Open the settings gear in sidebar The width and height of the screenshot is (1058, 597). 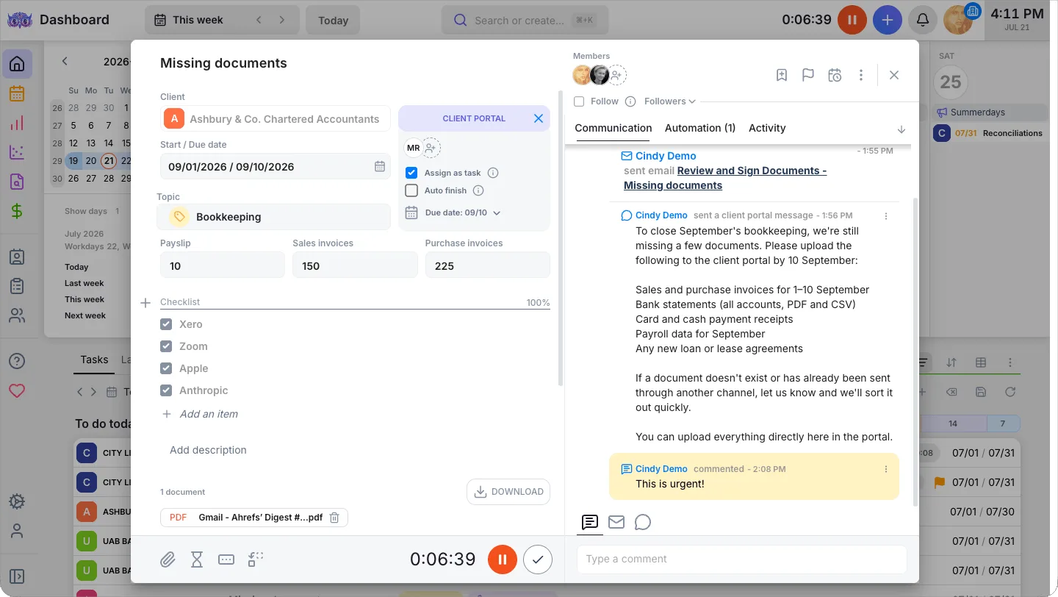(x=17, y=501)
